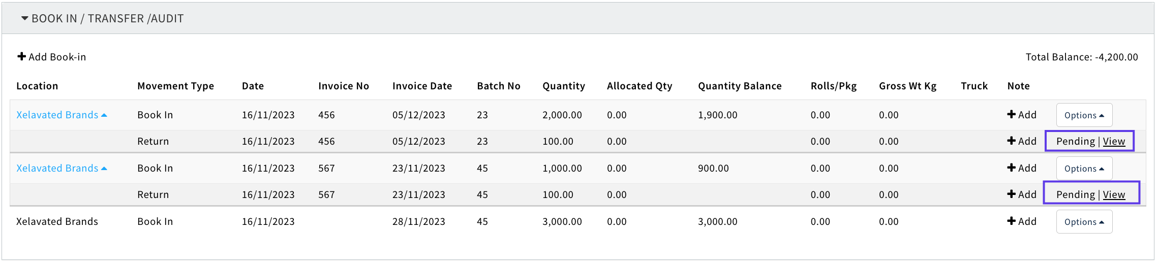The width and height of the screenshot is (1158, 264).
Task: Click Add note plus for invoice 567 Book In
Action: (x=1012, y=168)
